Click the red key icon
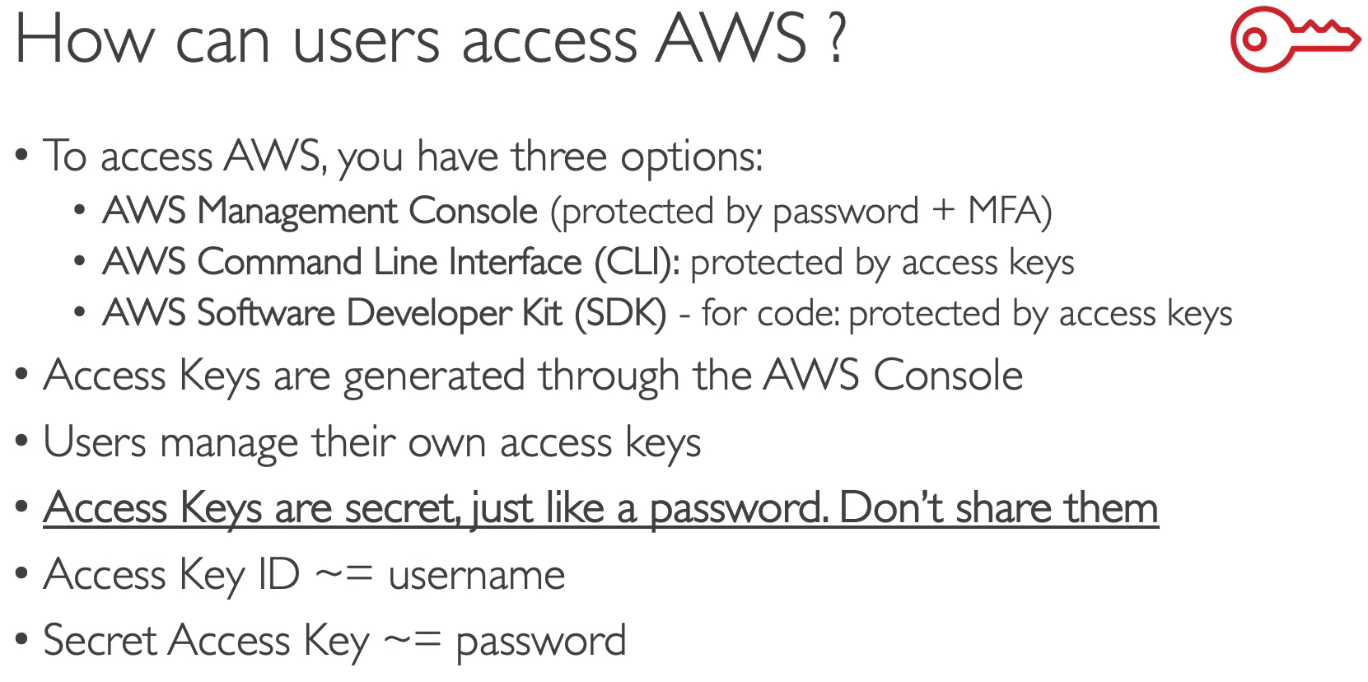Viewport: 1368px width, 682px height. tap(1293, 39)
